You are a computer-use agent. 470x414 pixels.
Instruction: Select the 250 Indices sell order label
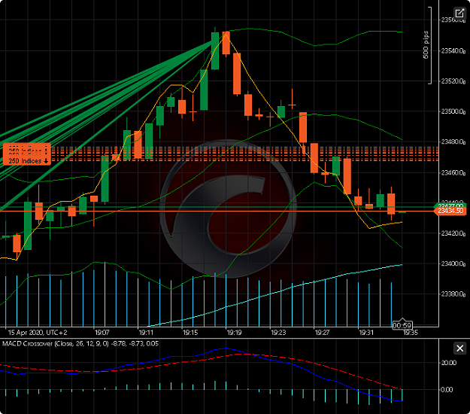point(28,161)
